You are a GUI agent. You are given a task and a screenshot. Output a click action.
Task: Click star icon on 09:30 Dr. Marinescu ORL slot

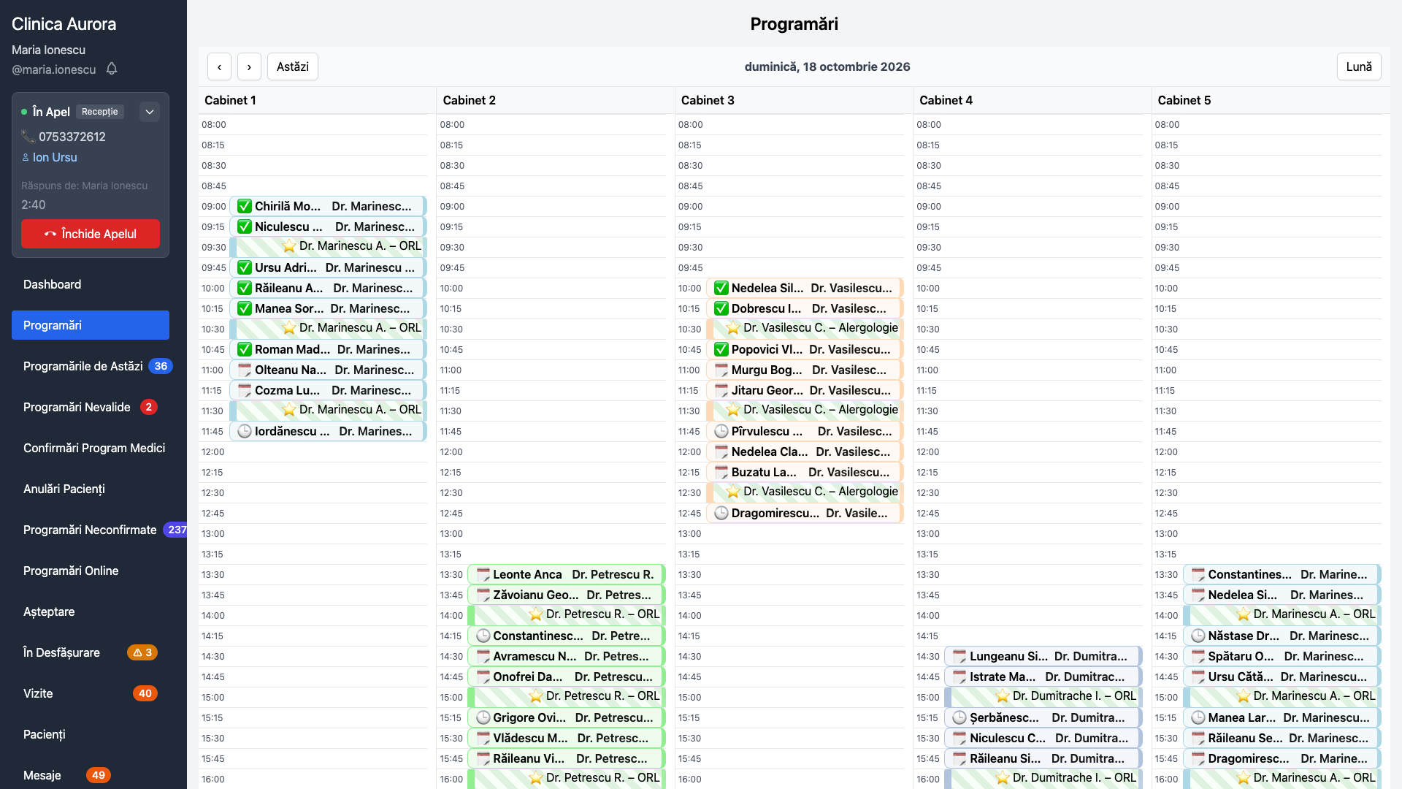pyautogui.click(x=289, y=246)
